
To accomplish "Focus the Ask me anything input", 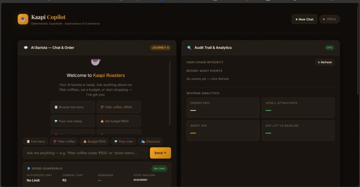I will 85,153.
